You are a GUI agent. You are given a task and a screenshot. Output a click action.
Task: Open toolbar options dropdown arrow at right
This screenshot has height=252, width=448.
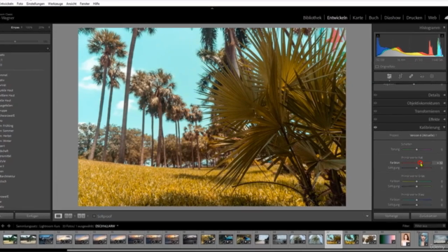[x=367, y=216]
